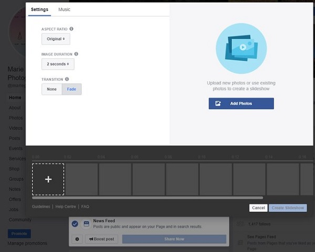Select Fade transition
This screenshot has height=252, width=315.
71,89
